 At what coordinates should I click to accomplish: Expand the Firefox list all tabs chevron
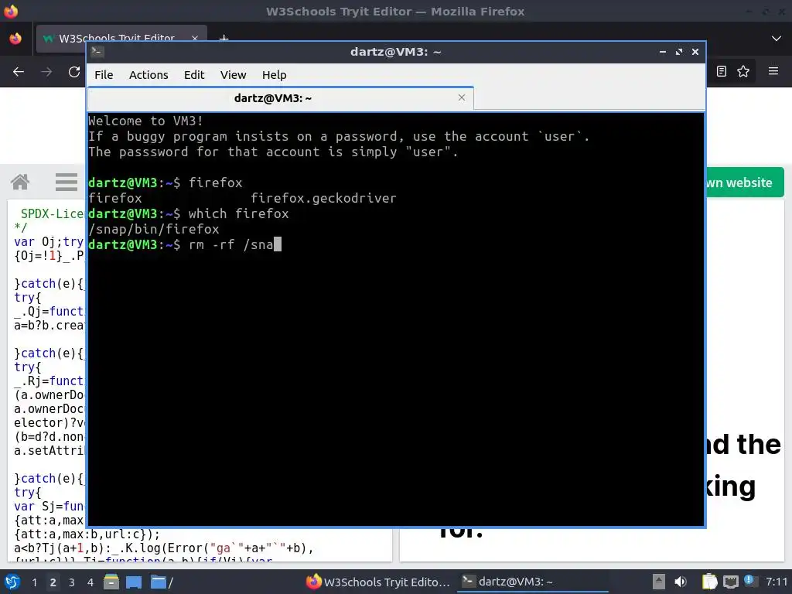777,39
